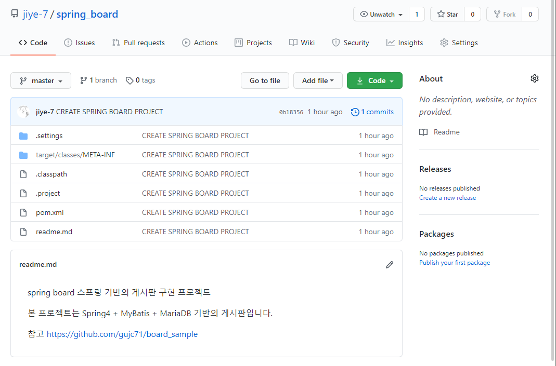Expand the master branch dropdown
The width and height of the screenshot is (556, 366).
[x=41, y=80]
